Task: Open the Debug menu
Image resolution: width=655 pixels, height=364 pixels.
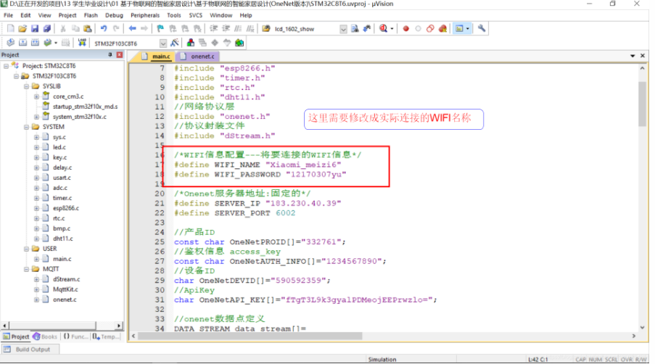Action: pos(114,15)
